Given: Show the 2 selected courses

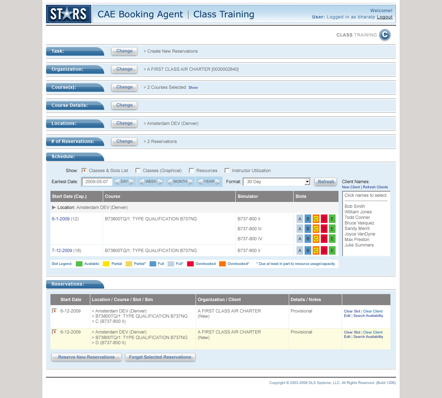Looking at the screenshot, I should click(x=193, y=88).
